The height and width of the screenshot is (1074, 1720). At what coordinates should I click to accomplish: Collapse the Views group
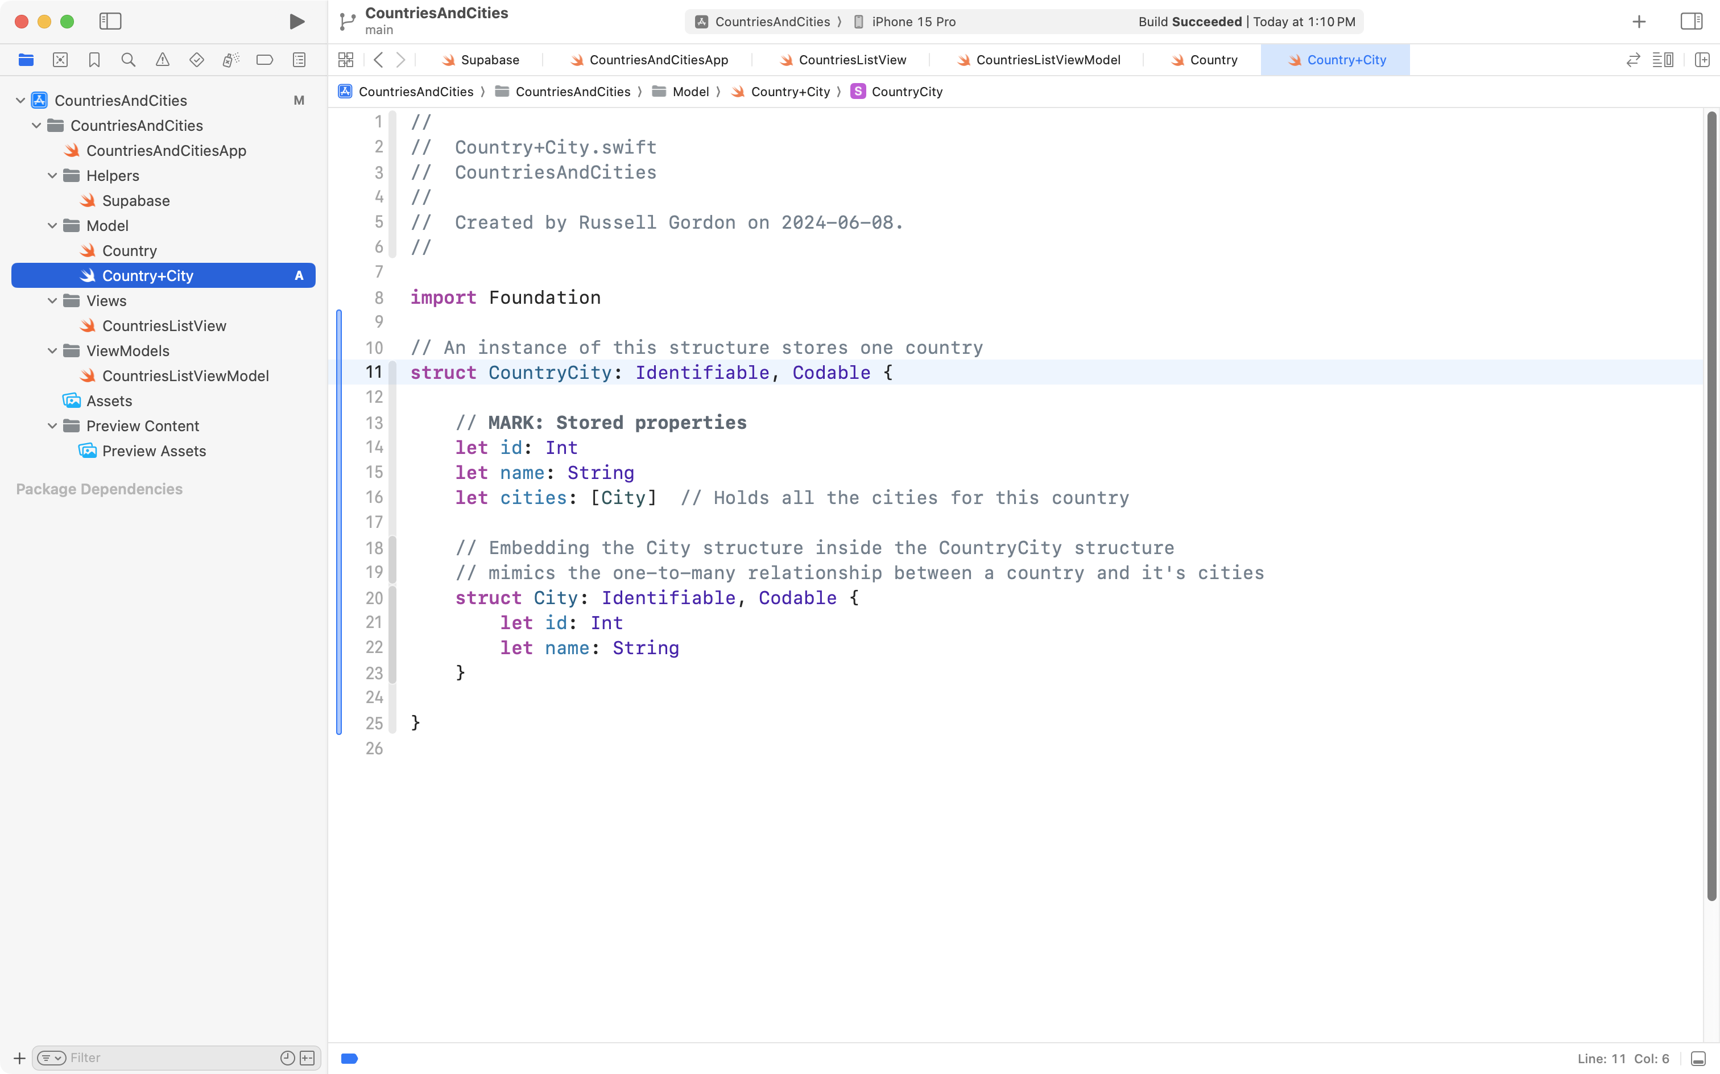51,300
